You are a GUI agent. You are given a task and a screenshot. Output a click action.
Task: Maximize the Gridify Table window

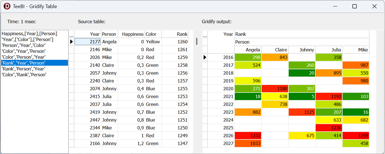coord(354,6)
